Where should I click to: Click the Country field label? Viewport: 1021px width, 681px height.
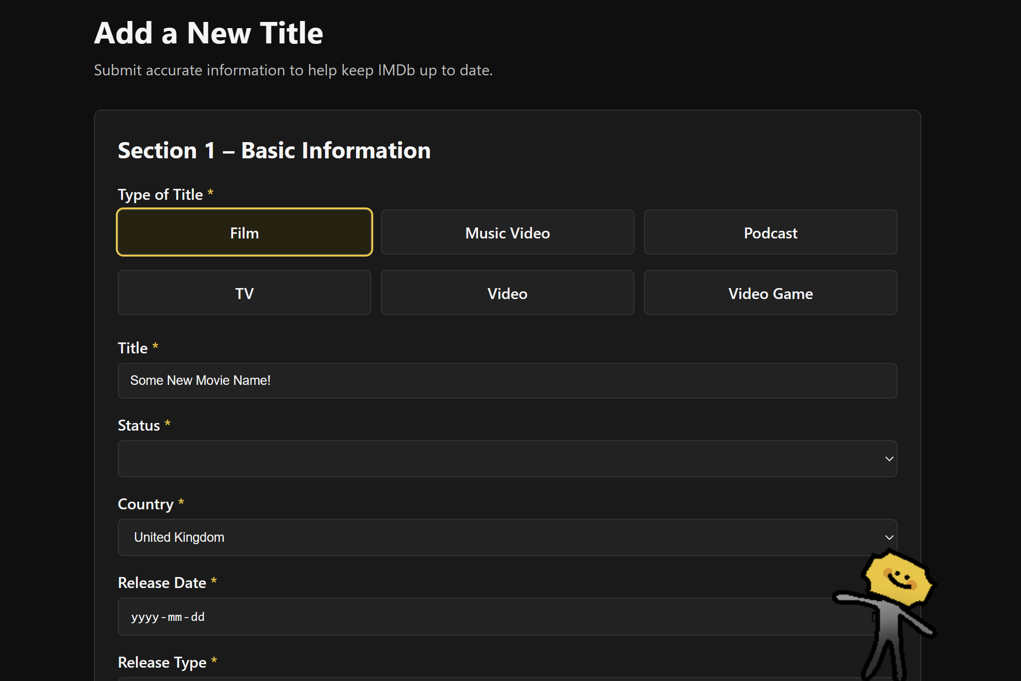145,504
